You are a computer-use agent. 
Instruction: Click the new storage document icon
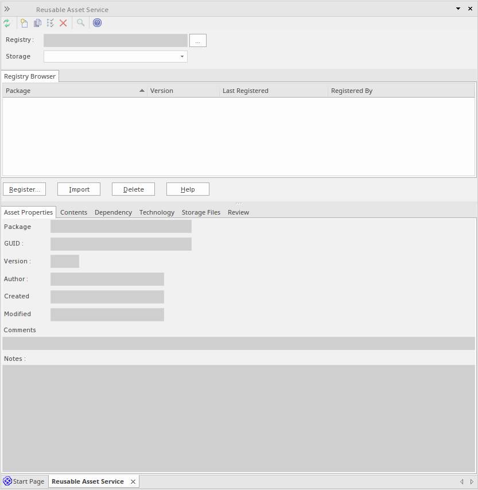24,23
